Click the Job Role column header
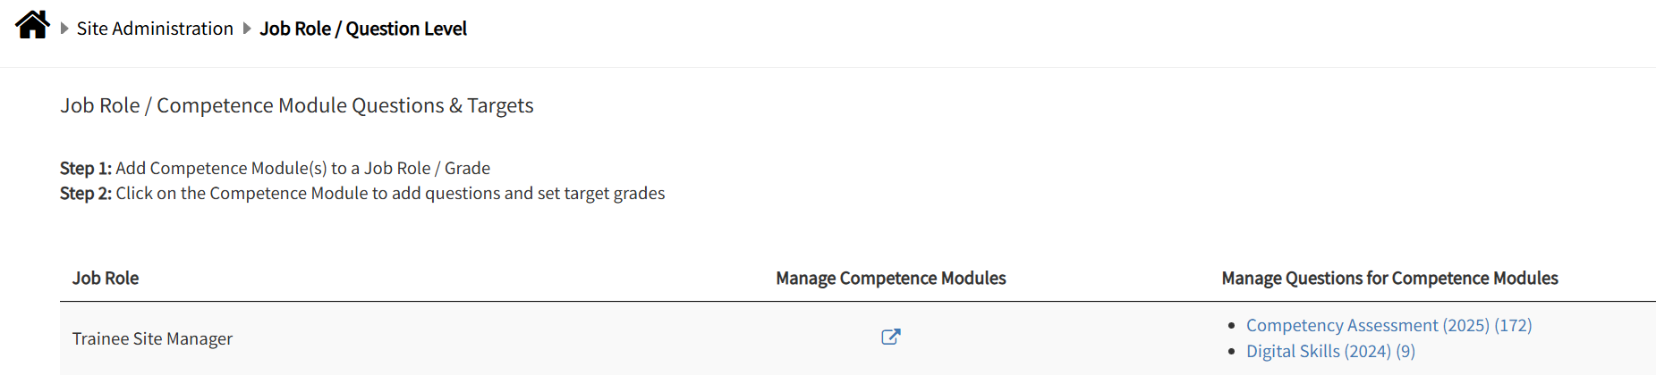Image resolution: width=1656 pixels, height=375 pixels. click(106, 278)
